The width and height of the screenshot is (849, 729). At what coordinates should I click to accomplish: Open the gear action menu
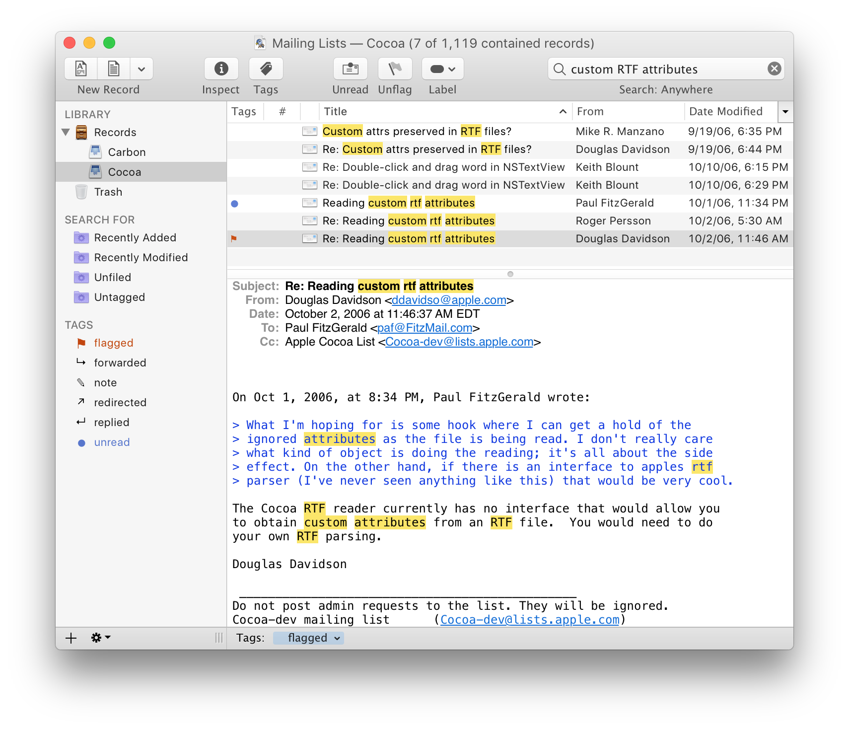pyautogui.click(x=100, y=638)
